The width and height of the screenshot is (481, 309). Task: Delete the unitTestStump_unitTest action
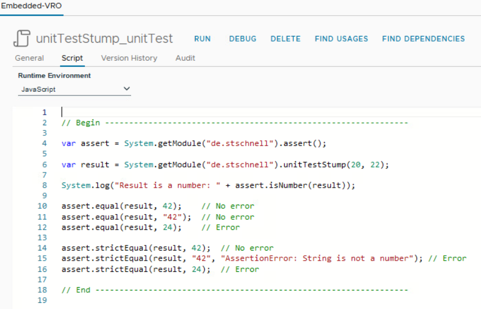click(x=285, y=39)
